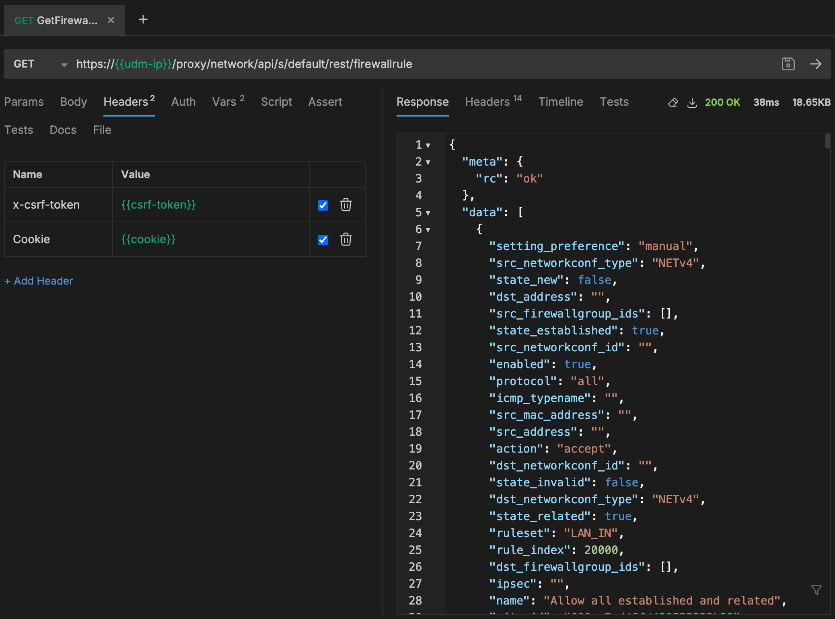
Task: Open the response Timeline tab
Action: (x=561, y=102)
